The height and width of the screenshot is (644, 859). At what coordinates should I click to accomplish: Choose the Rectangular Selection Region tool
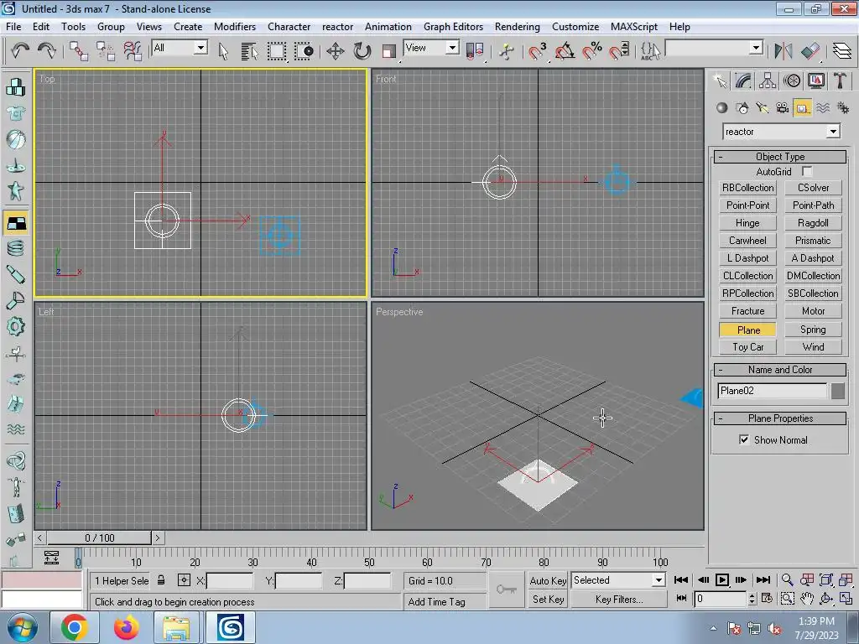277,51
